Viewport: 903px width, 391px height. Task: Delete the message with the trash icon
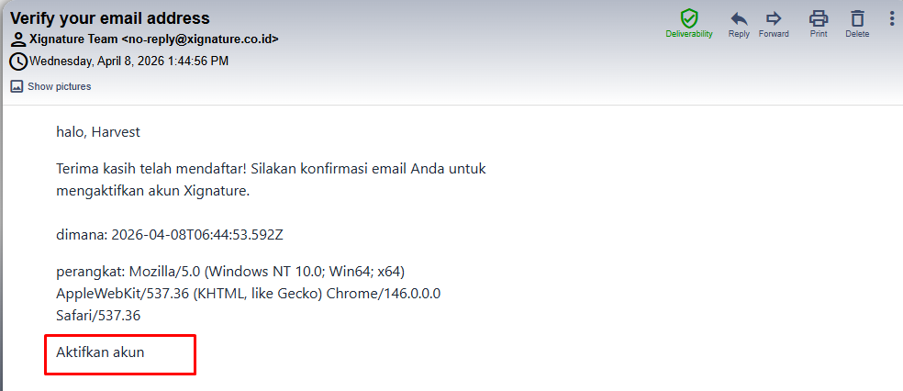point(857,18)
